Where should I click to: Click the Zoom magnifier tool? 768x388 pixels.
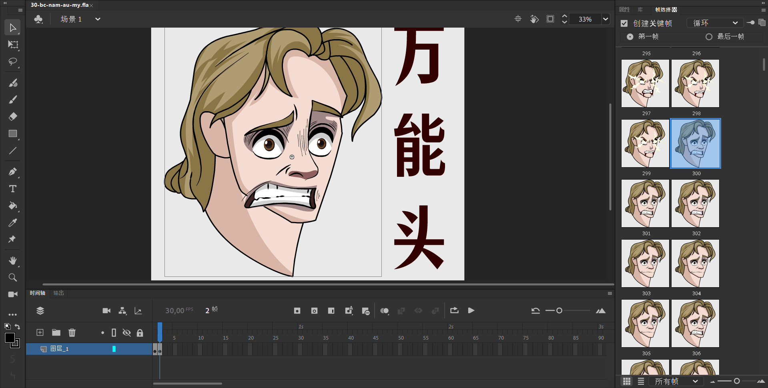click(x=13, y=278)
